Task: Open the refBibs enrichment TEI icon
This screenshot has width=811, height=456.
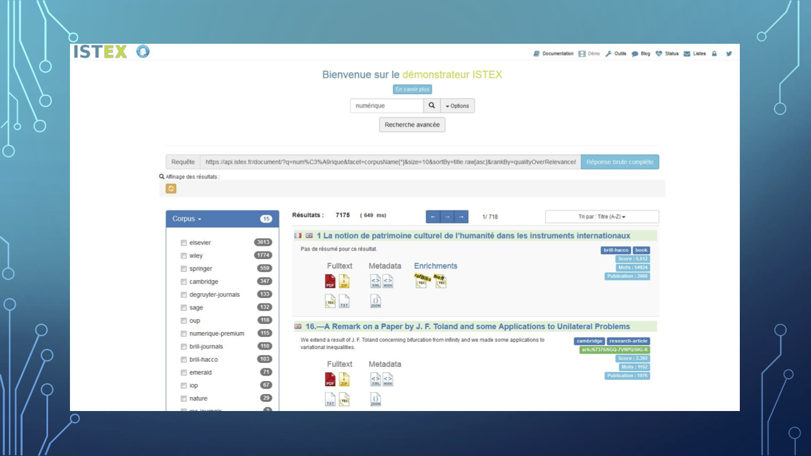Action: point(422,280)
